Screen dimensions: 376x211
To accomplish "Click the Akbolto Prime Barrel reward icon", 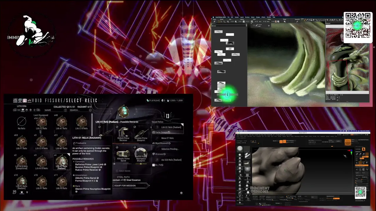I will pos(123,154).
